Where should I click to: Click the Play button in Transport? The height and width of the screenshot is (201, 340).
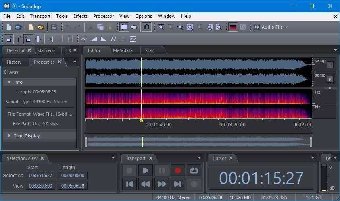(x=145, y=170)
